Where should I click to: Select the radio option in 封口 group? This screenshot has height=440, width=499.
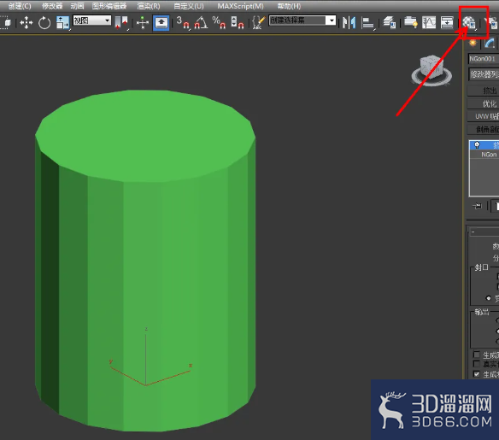(489, 298)
